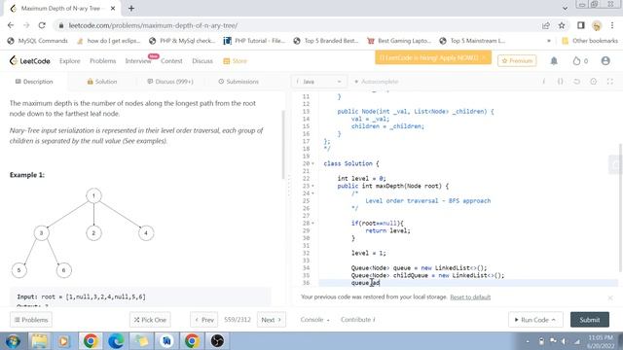Screen dimensions: 623x350
Task: Open MySQL Commands bookmark
Action: pos(38,41)
